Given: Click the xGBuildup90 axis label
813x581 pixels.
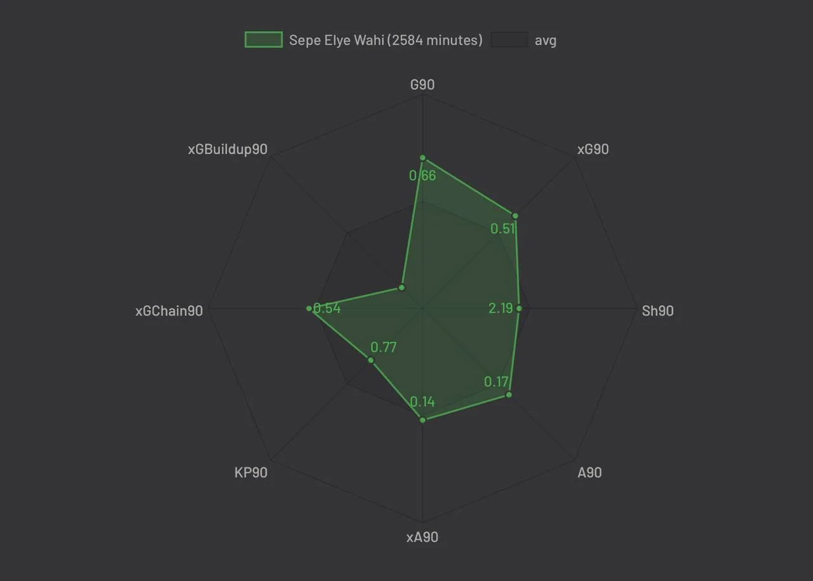Looking at the screenshot, I should (x=227, y=149).
